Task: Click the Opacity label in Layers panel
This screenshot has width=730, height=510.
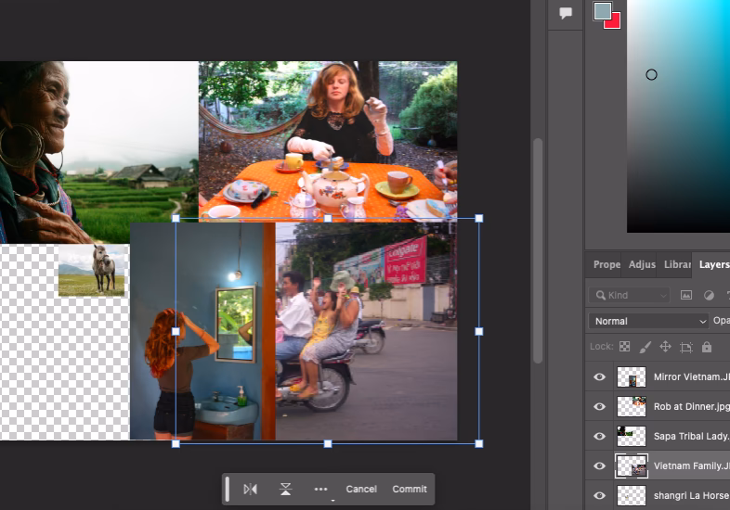Action: pos(721,320)
